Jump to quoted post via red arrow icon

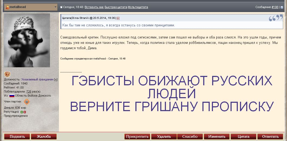(118, 18)
